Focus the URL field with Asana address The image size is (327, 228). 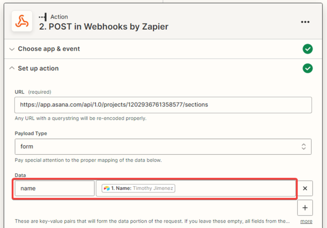pyautogui.click(x=163, y=105)
